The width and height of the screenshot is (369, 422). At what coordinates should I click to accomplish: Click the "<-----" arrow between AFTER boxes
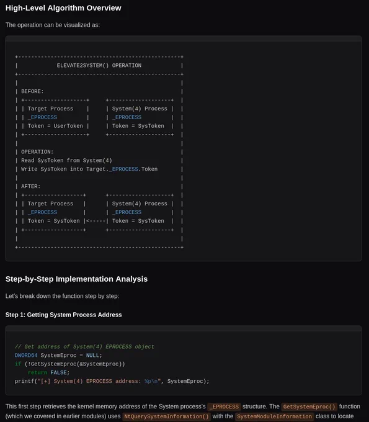[x=96, y=221]
